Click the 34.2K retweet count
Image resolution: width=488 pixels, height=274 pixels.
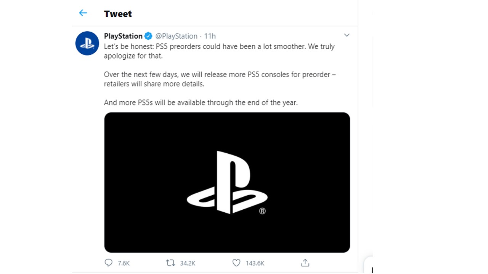[188, 263]
